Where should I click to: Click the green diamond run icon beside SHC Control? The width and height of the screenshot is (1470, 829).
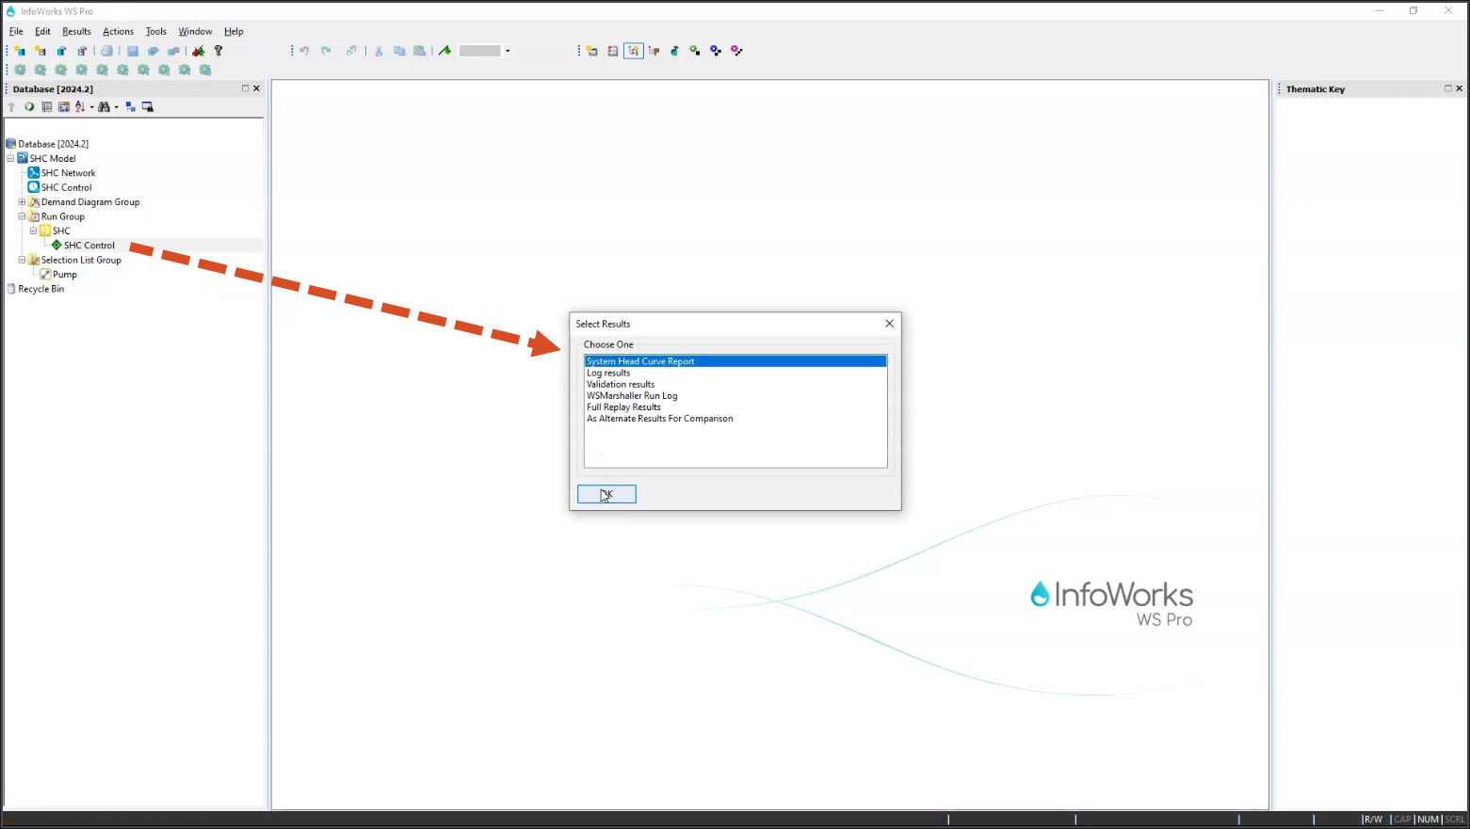click(x=57, y=246)
